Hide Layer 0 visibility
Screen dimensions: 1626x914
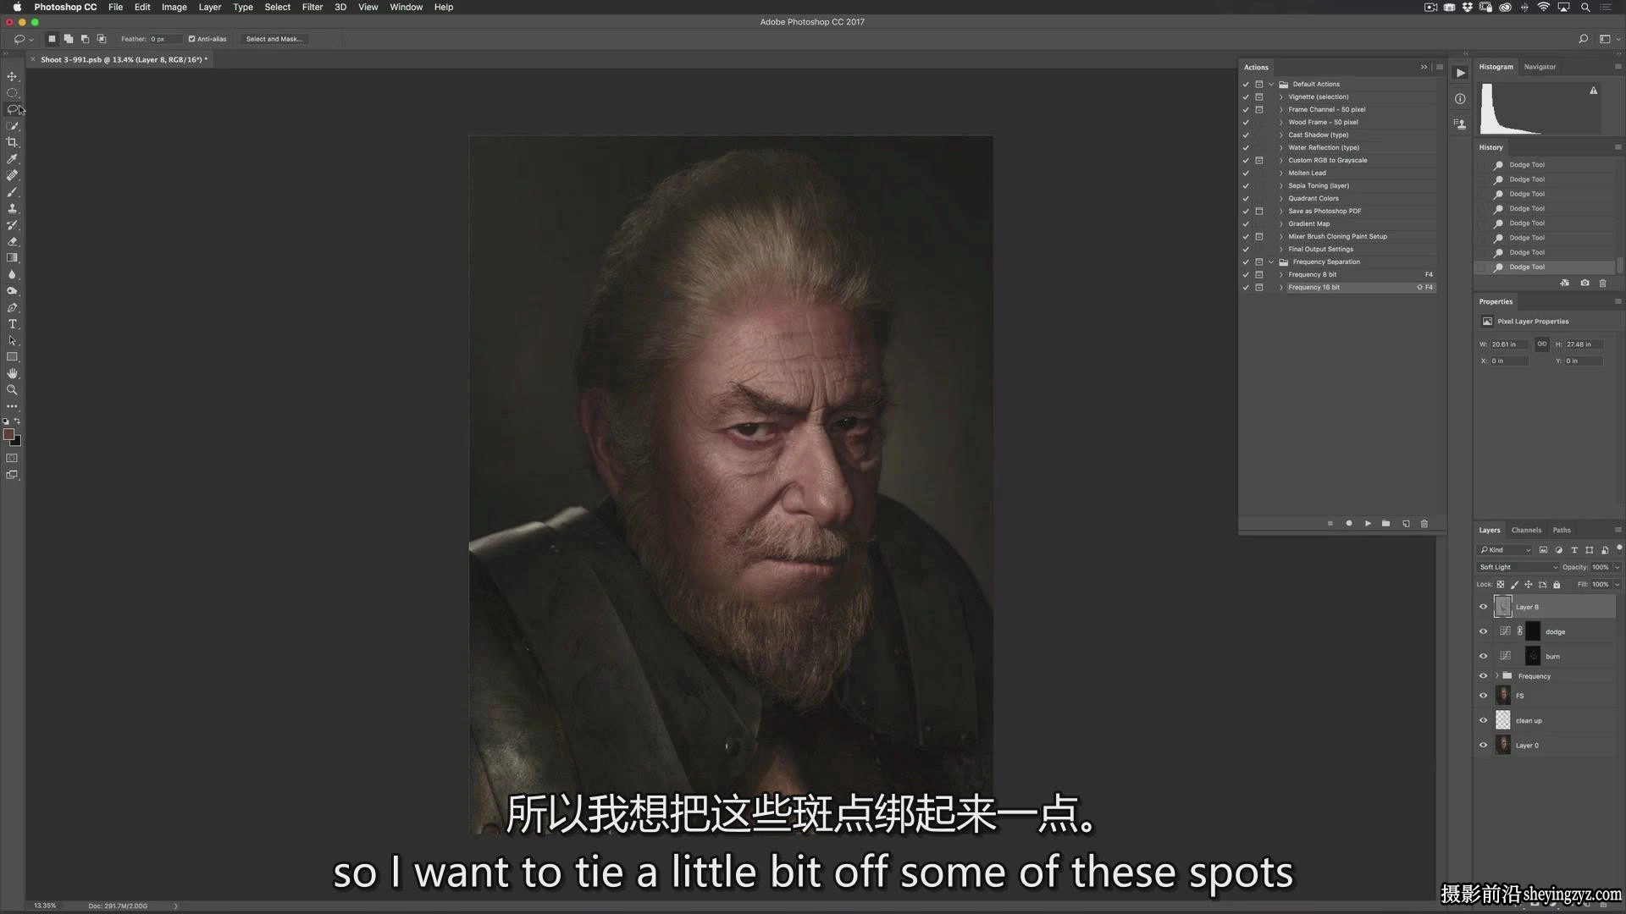point(1483,746)
